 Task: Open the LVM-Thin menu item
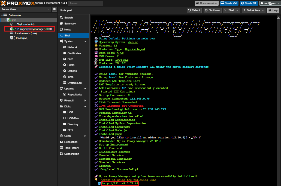[74, 118]
